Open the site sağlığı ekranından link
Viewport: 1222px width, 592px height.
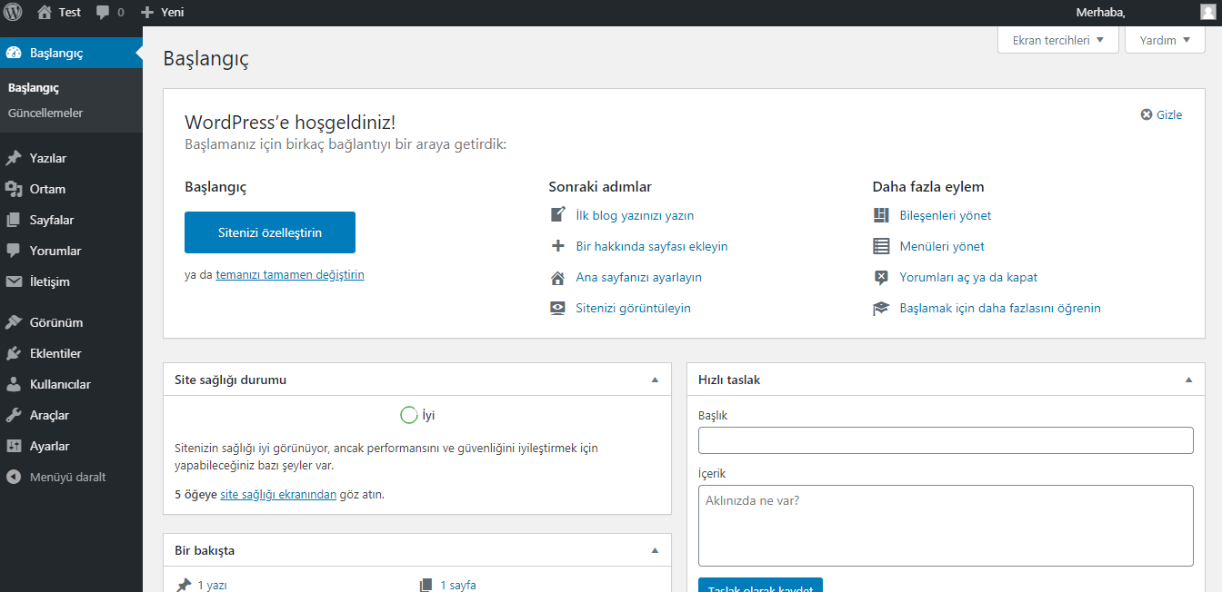click(278, 495)
